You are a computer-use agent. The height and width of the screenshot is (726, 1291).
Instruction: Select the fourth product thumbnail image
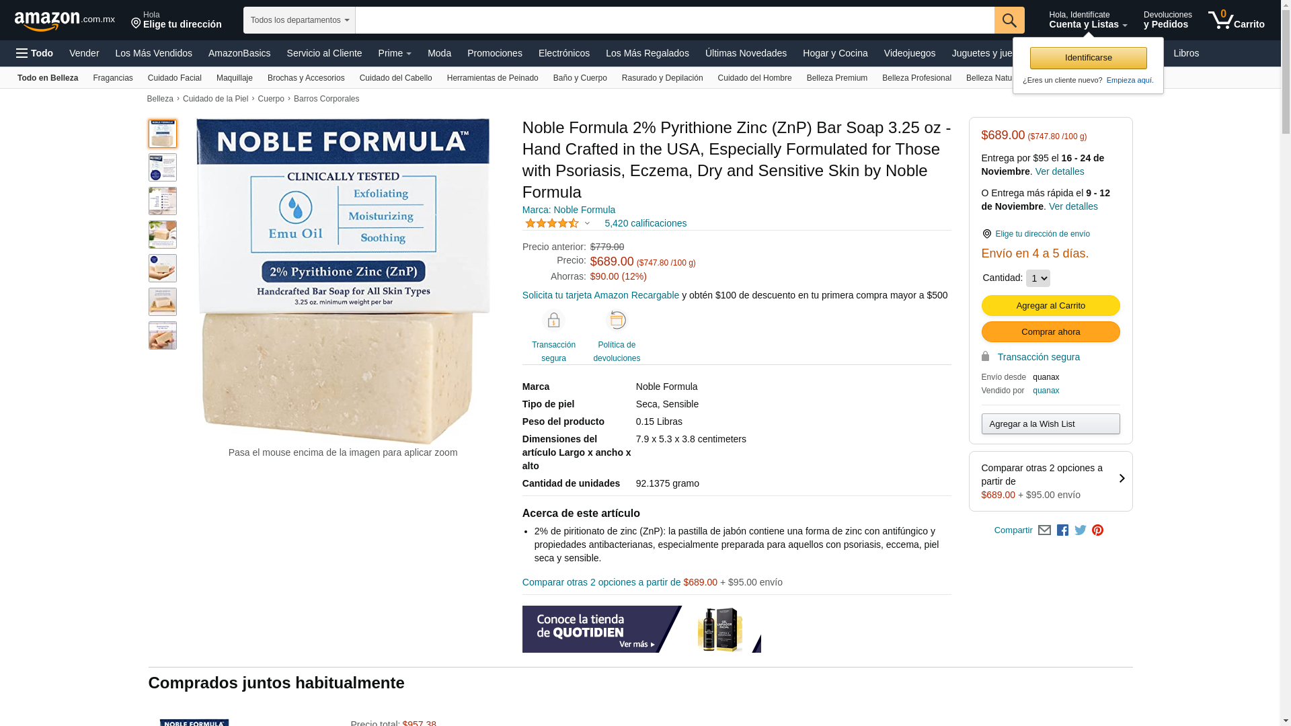(163, 235)
